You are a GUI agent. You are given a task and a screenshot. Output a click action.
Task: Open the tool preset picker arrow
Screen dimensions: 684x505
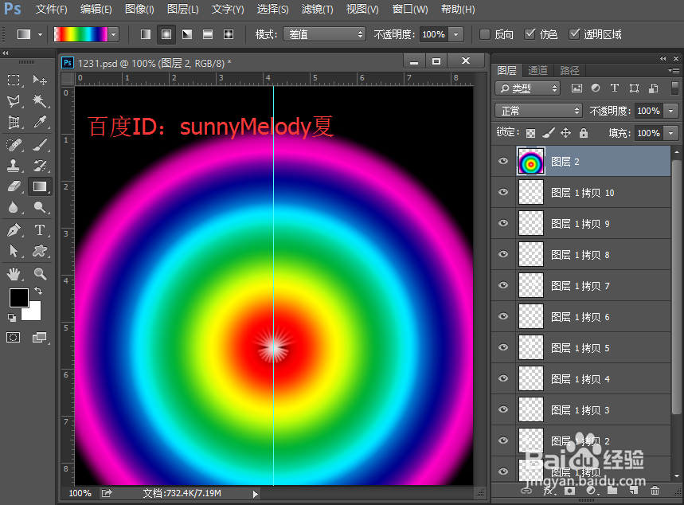pyautogui.click(x=40, y=34)
